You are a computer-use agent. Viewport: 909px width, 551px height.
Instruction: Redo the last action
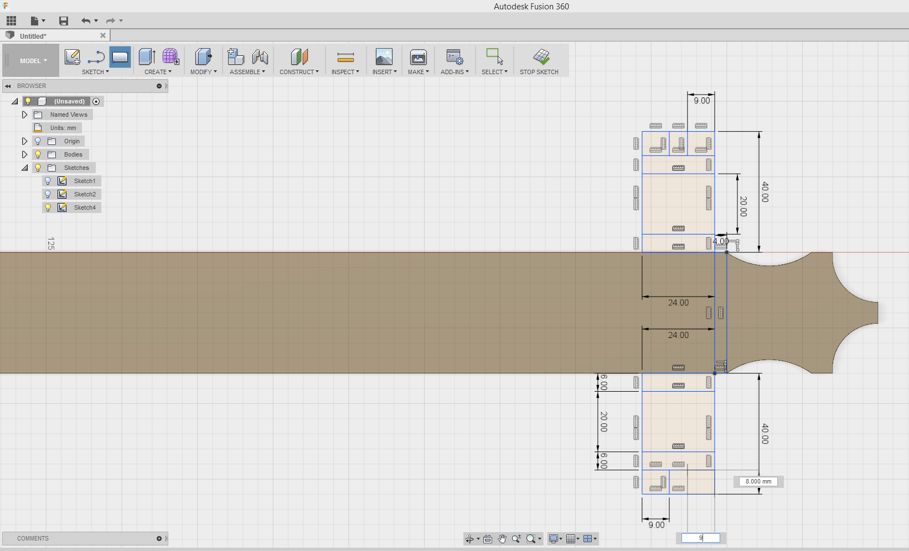tap(111, 21)
